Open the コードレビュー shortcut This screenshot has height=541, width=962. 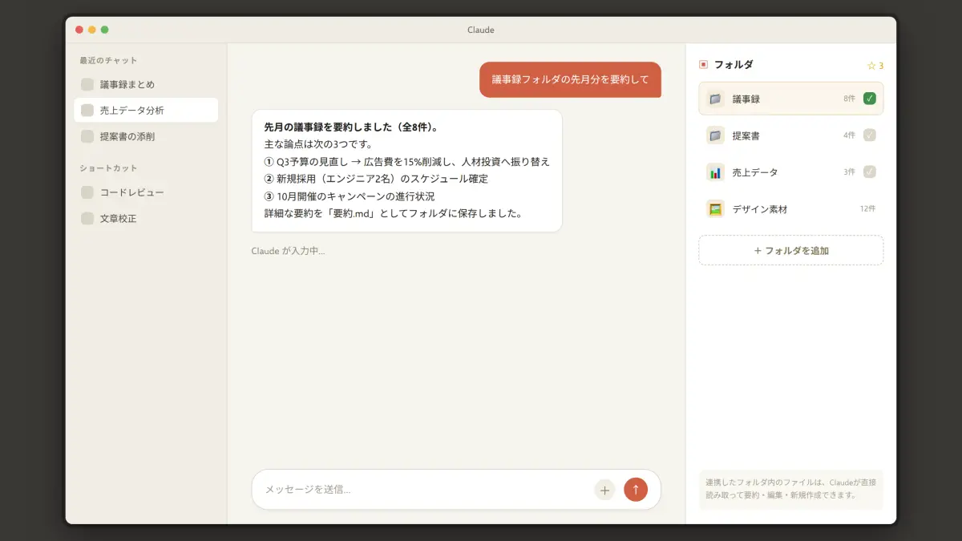click(x=146, y=192)
